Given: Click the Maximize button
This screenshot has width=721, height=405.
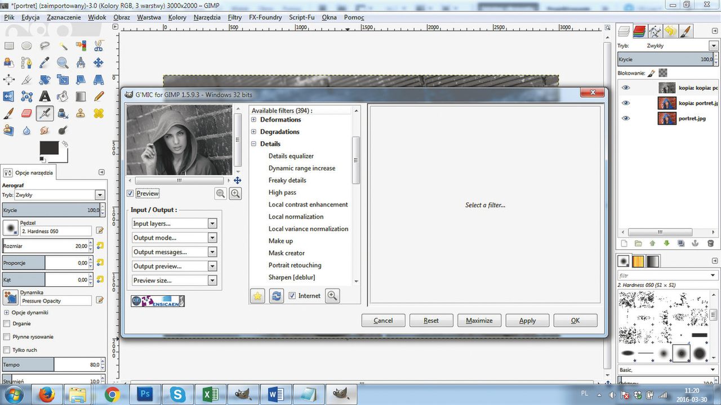Looking at the screenshot, I should pyautogui.click(x=479, y=320).
